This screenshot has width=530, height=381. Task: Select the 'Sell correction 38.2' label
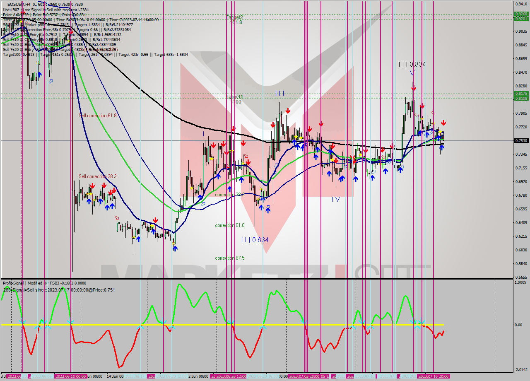[98, 176]
